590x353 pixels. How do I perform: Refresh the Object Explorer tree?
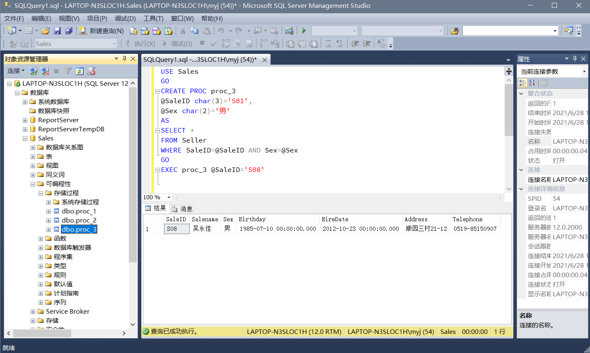pyautogui.click(x=80, y=71)
